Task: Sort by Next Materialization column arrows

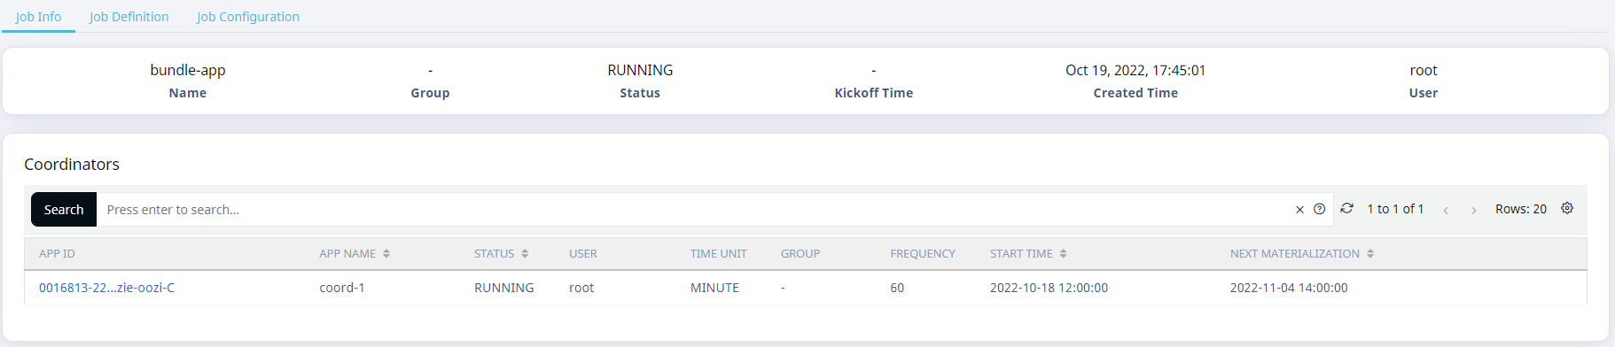Action: 1370,254
